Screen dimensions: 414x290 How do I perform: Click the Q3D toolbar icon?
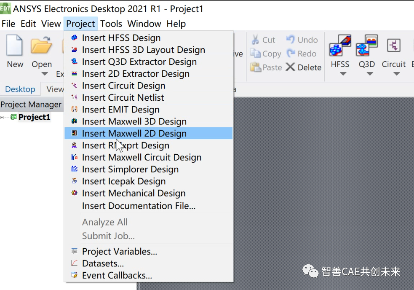[x=367, y=45]
